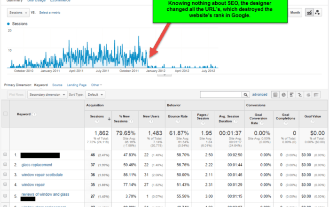Check the box for glass replacement row
This screenshot has height=207, width=329.
[x=6, y=165]
